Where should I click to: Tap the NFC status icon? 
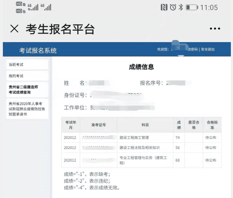pyautogui.click(x=164, y=8)
